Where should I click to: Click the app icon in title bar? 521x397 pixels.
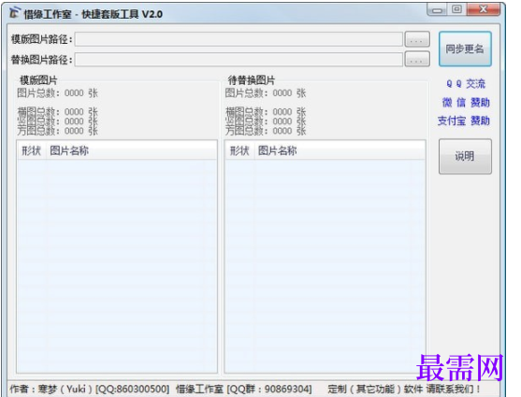coord(15,13)
